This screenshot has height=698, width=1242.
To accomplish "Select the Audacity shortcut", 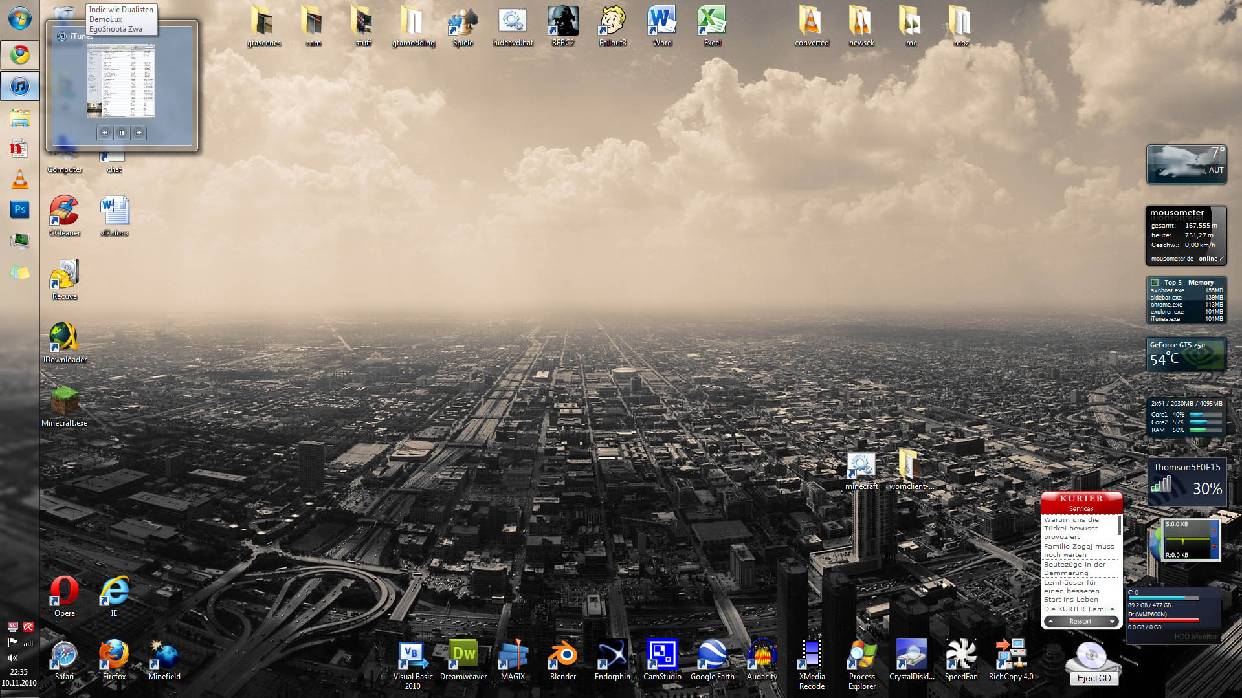I will (x=762, y=660).
